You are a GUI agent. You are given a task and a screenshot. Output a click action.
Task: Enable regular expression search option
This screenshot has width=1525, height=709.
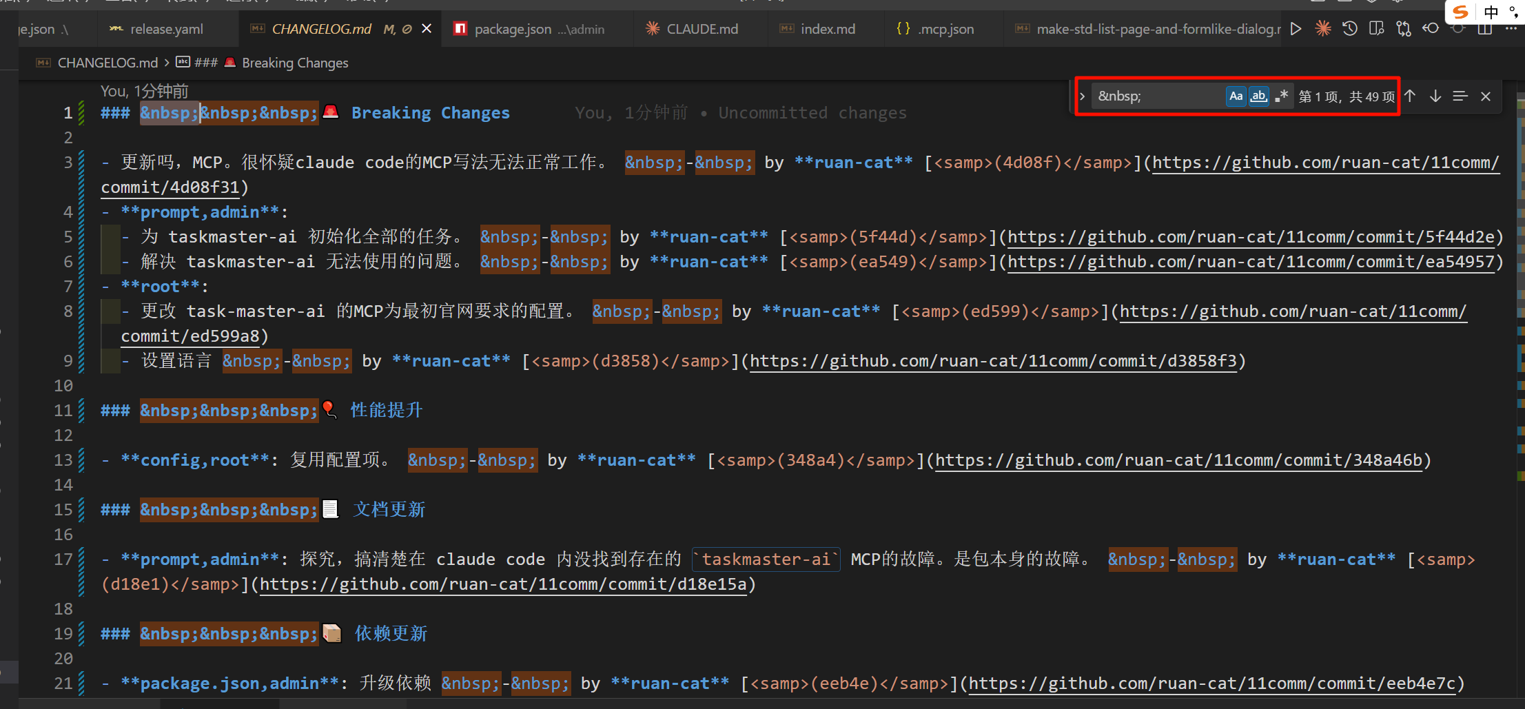1281,96
